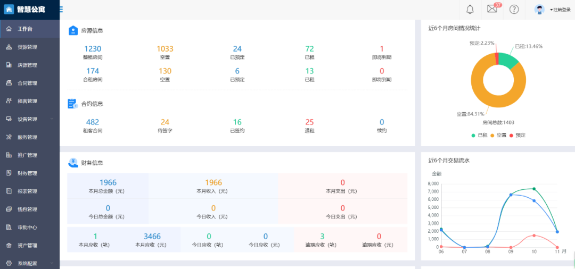Open the 注销登录 user dropdown

560,10
